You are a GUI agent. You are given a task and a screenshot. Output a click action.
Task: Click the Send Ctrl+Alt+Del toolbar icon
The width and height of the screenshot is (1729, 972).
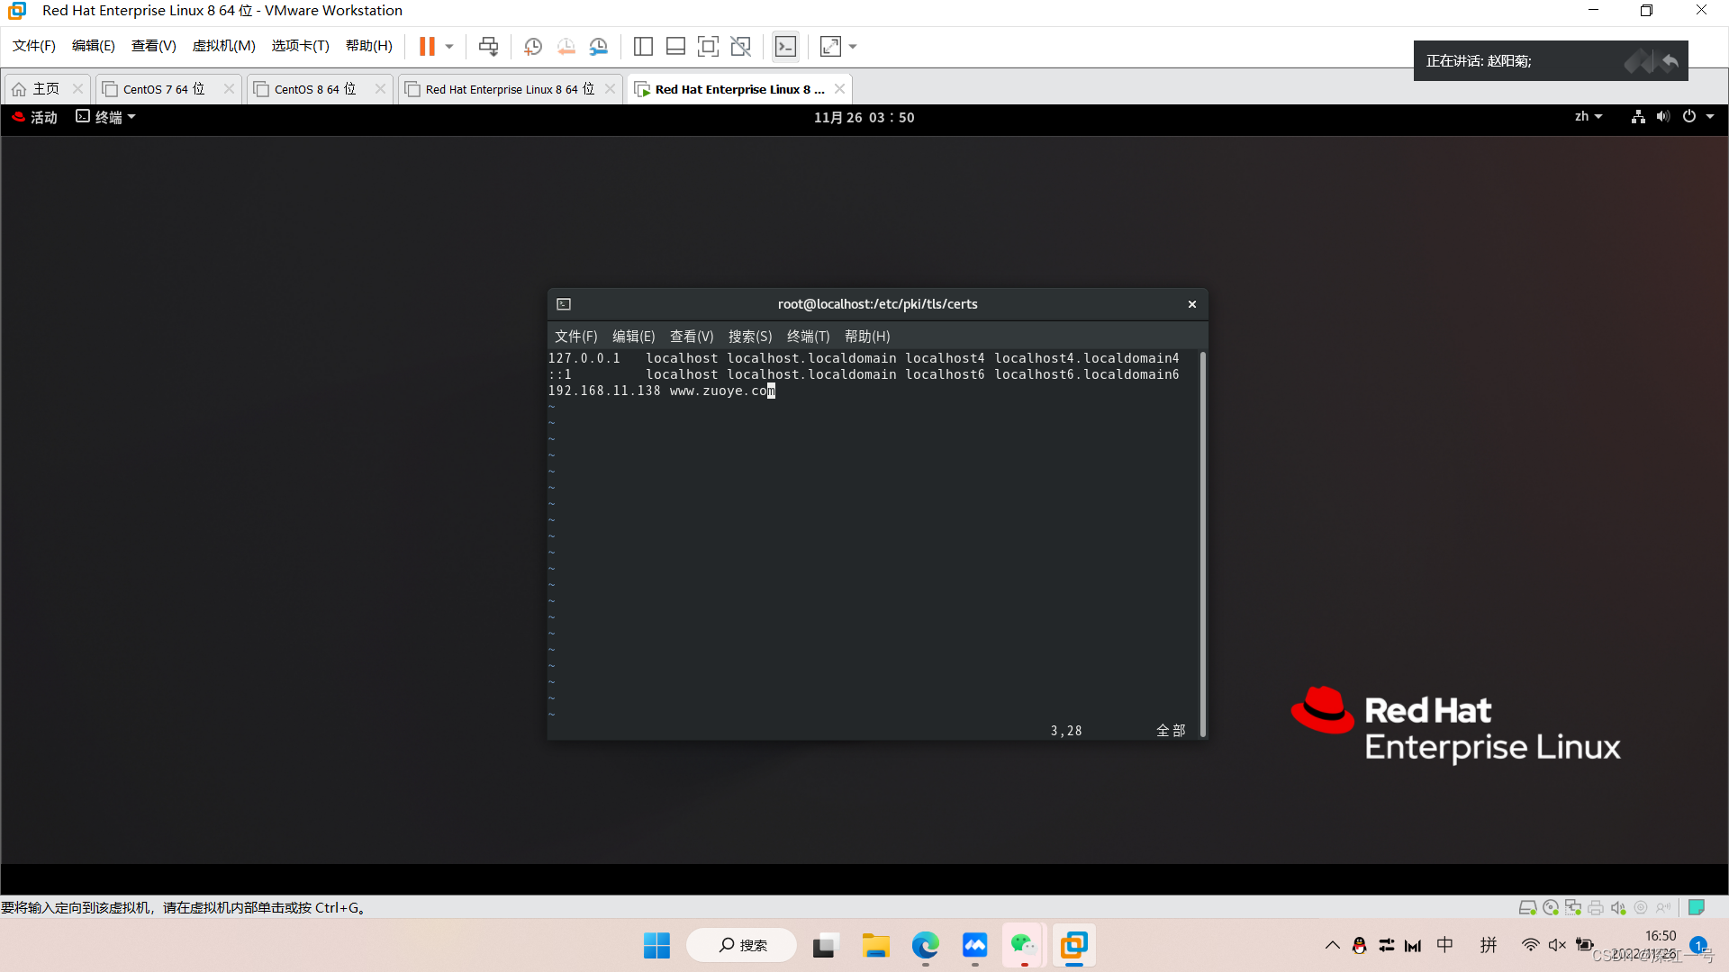click(x=488, y=47)
